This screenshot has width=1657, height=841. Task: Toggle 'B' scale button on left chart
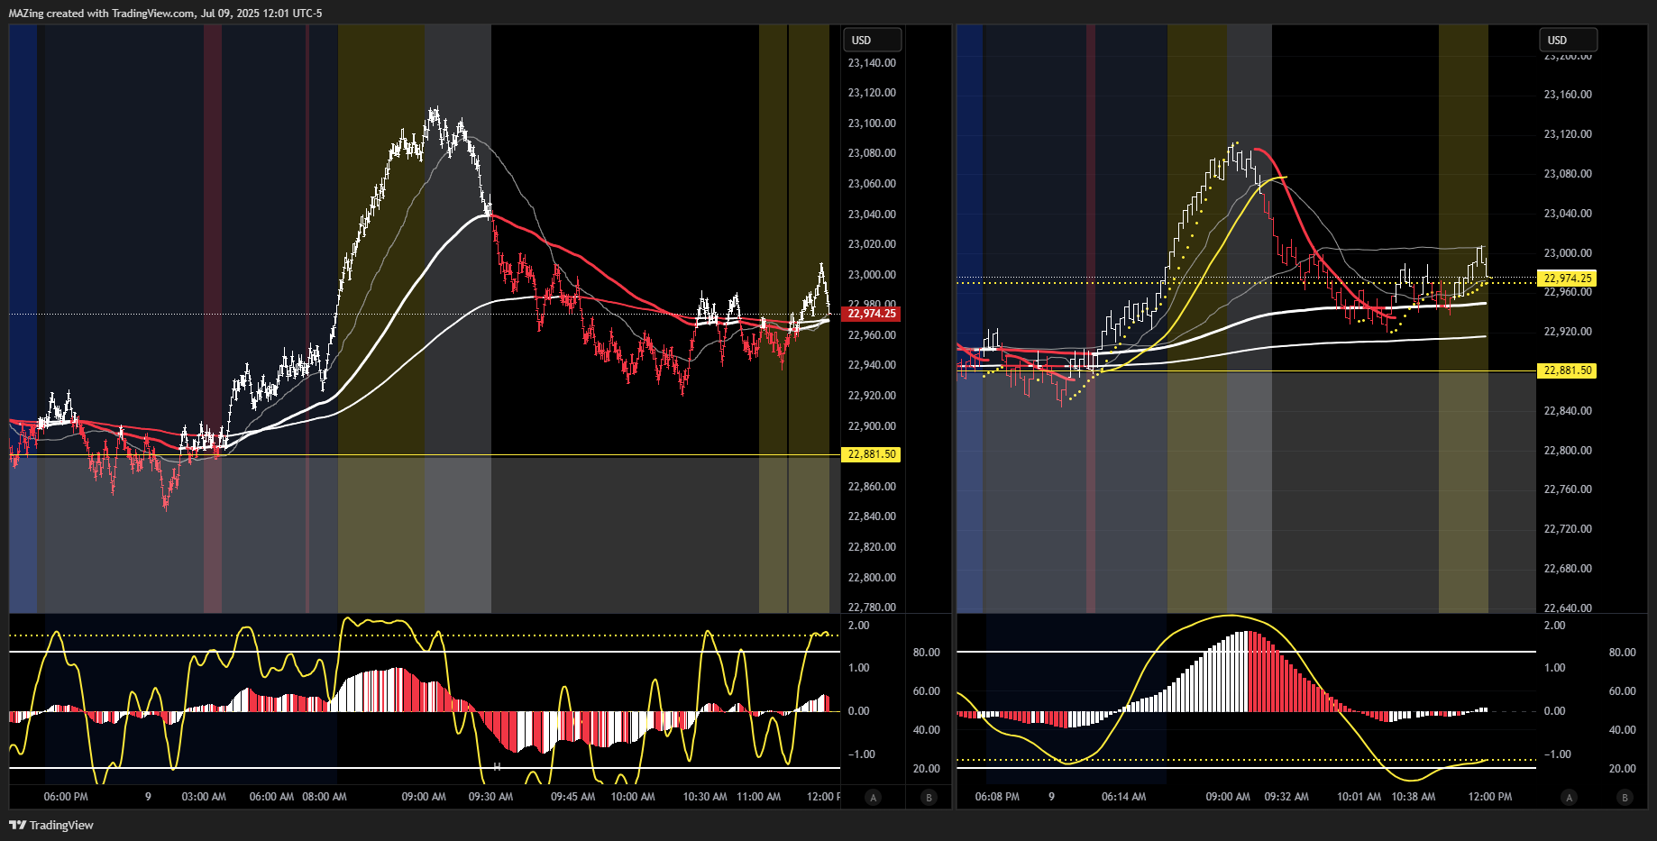(x=929, y=797)
